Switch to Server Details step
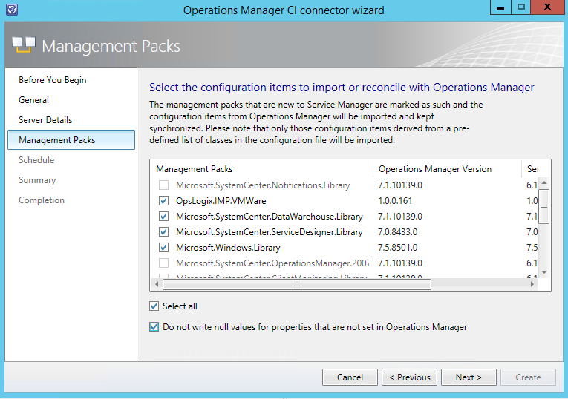The width and height of the screenshot is (568, 399). (45, 120)
